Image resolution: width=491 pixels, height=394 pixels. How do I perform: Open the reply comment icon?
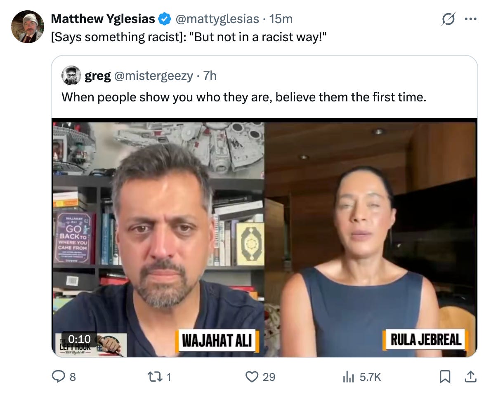click(58, 377)
